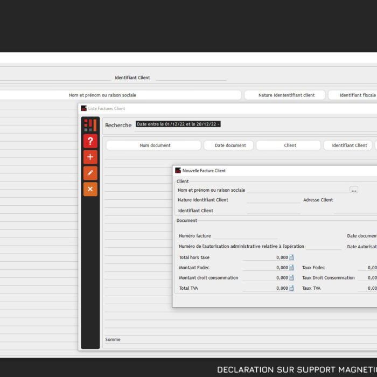This screenshot has width=377, height=377.
Task: Click Nom et prénom ou raison sociale header
Action: [x=102, y=95]
